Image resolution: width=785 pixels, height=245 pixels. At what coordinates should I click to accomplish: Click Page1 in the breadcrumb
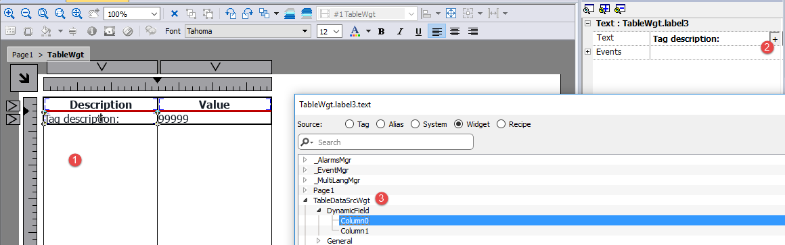[x=22, y=55]
